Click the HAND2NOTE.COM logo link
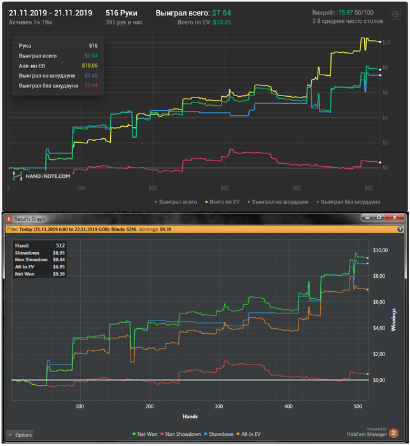The width and height of the screenshot is (410, 446). pos(41,176)
